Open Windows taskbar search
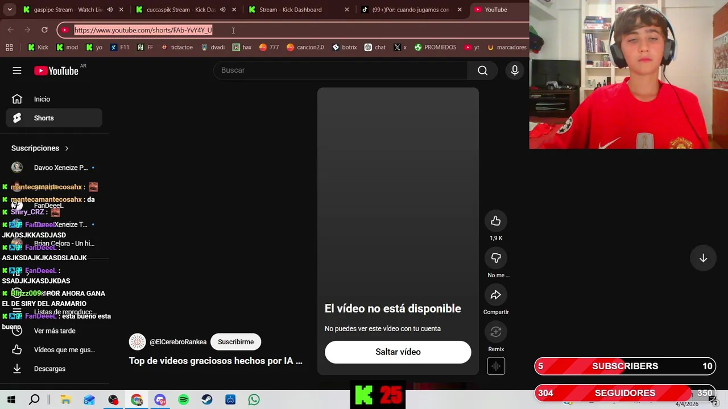 click(34, 400)
